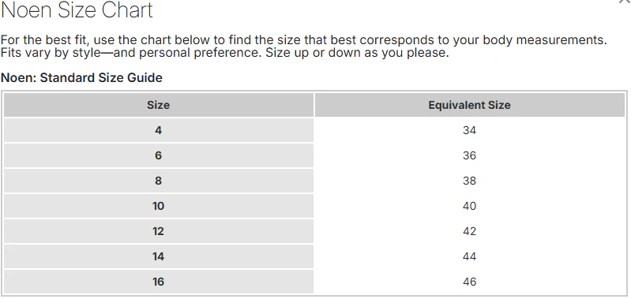Click equivalent size 34 cell

coord(469,130)
